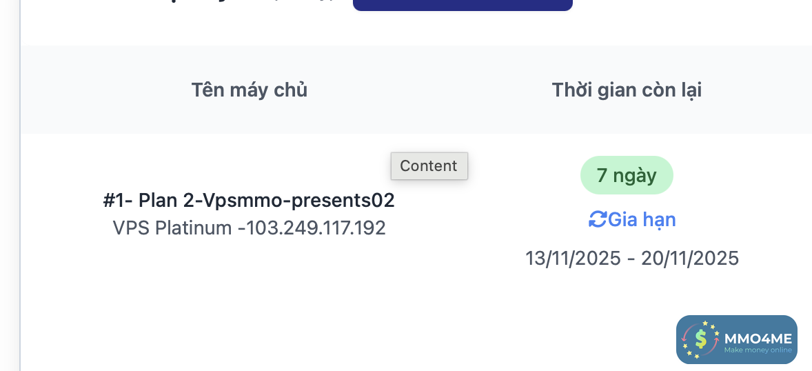Click the MMO4ME brand name text
The height and width of the screenshot is (371, 812).
click(x=758, y=339)
